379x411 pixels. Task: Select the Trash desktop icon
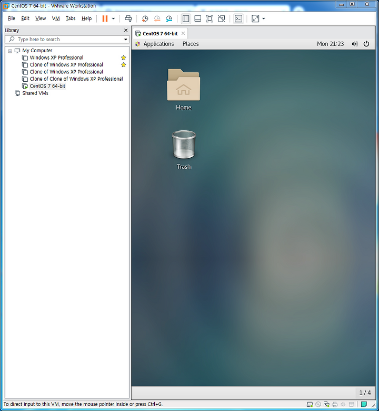(184, 150)
